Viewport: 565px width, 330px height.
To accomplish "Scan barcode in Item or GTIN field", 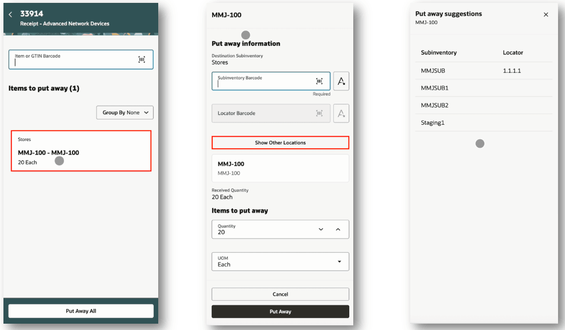I will coord(142,59).
